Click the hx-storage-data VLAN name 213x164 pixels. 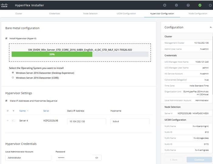(x=201, y=138)
